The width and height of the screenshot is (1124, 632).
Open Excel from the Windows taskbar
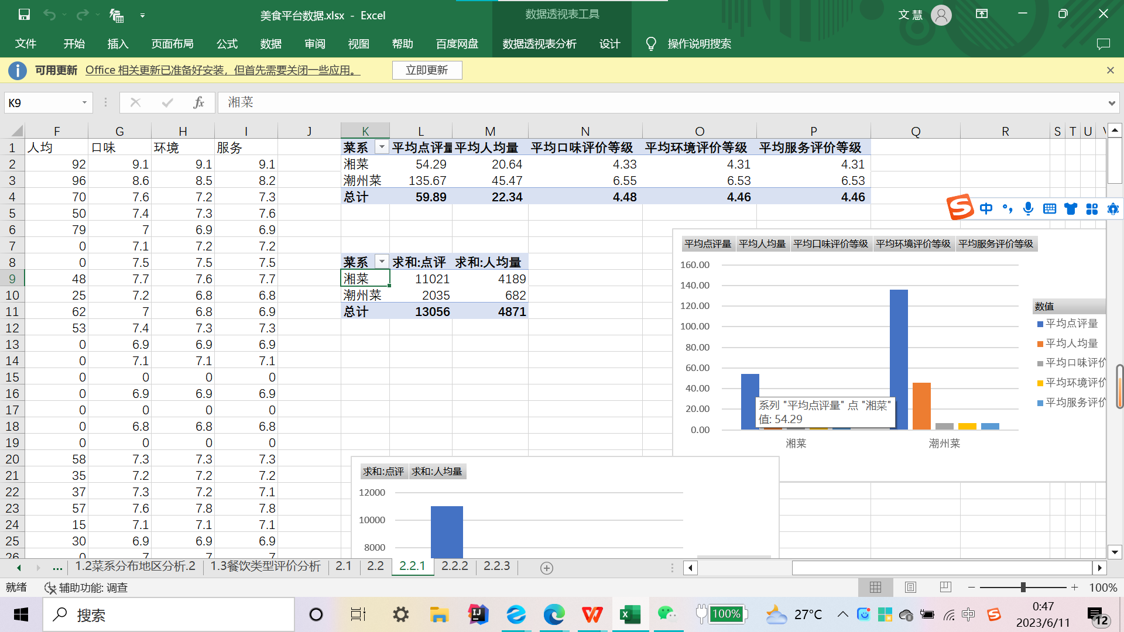click(x=630, y=614)
